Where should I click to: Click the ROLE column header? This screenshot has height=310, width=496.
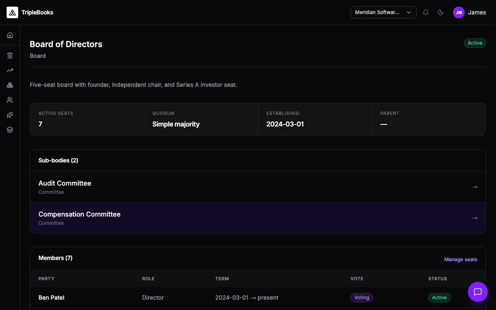click(x=148, y=279)
